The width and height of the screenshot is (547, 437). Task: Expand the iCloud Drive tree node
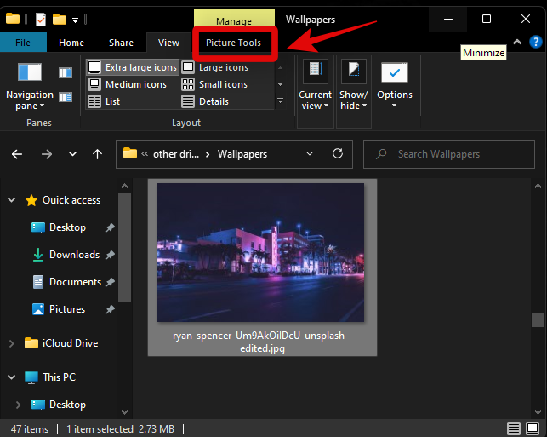pos(11,343)
